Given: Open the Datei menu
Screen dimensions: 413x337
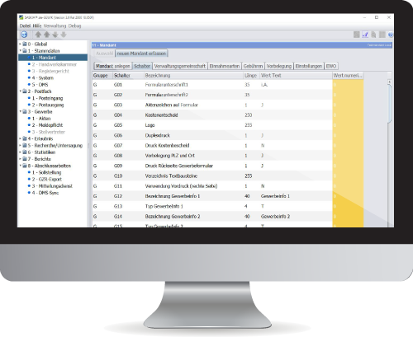Looking at the screenshot, I should click(x=25, y=26).
